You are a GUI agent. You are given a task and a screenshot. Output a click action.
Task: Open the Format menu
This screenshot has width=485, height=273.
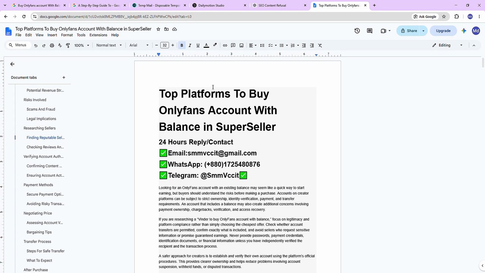[67, 35]
